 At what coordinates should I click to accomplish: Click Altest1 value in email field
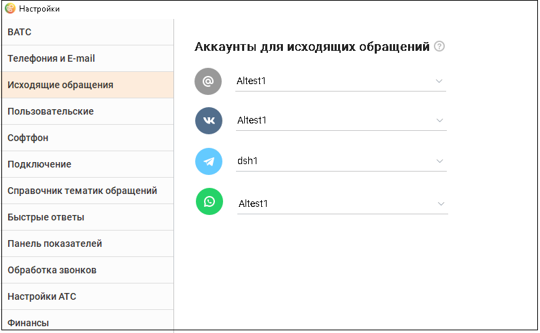tap(251, 81)
